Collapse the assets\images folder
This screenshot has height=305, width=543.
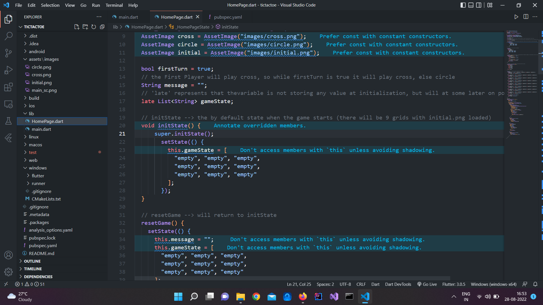[x=44, y=59]
